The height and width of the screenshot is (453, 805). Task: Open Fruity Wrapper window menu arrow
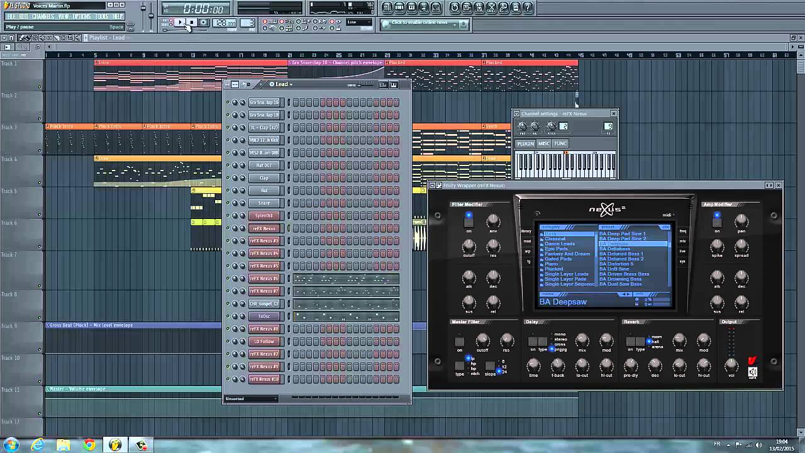431,186
